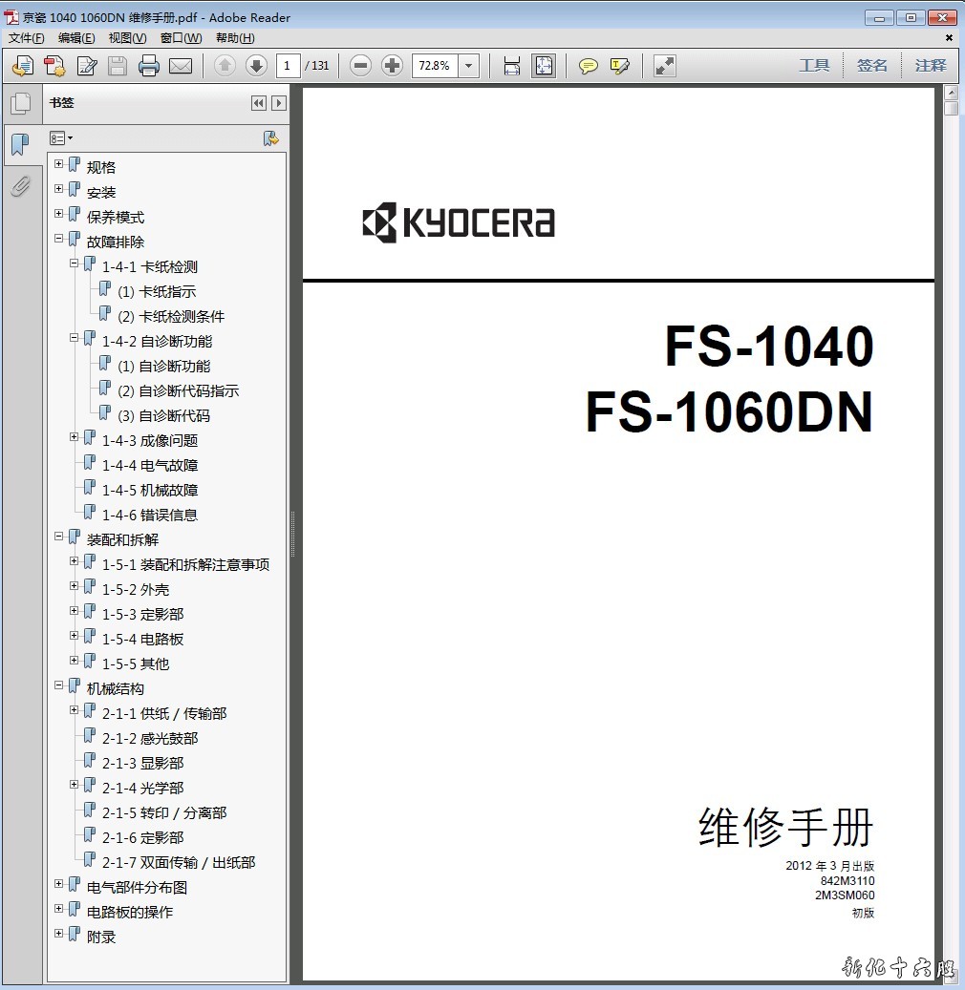
Task: Add a sticky note comment
Action: (x=589, y=66)
